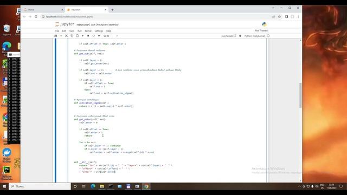Open the browser tab search chevron
This screenshot has width=347, height=195.
click(273, 8)
